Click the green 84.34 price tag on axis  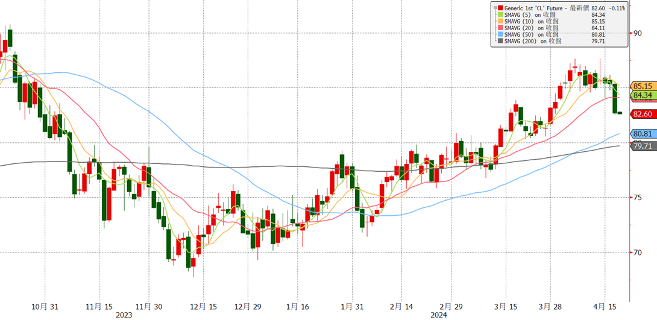click(x=643, y=95)
